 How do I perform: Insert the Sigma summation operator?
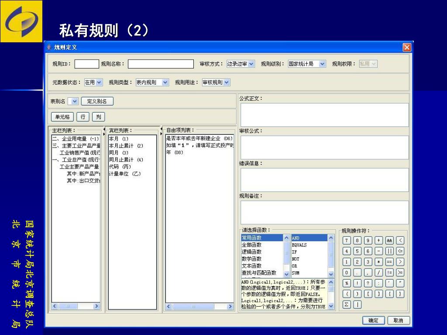point(347,304)
